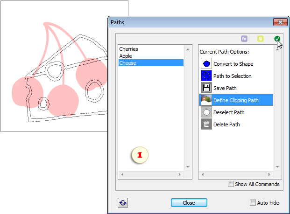Enable Show All Commands checkbox

click(x=231, y=184)
